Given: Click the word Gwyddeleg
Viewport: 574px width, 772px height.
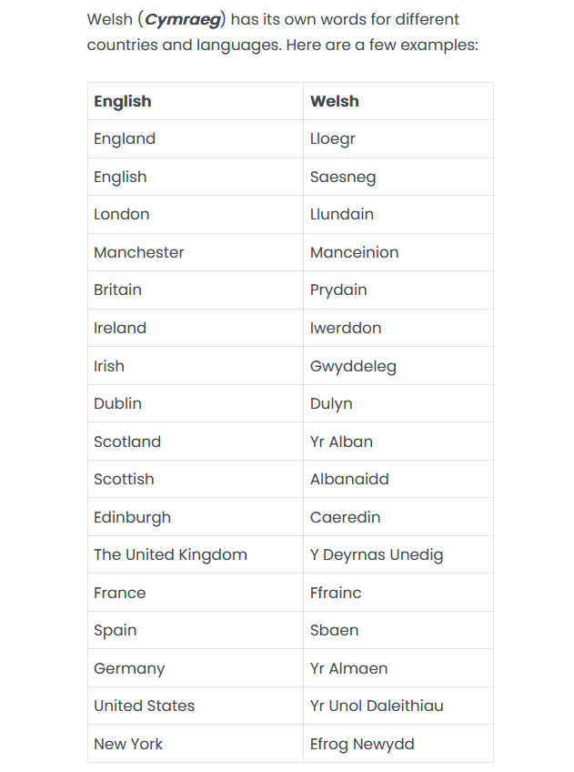Looking at the screenshot, I should [x=353, y=366].
